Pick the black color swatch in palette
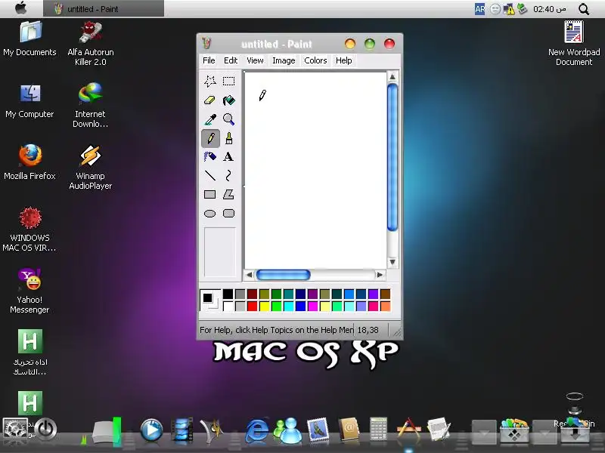This screenshot has width=605, height=453. pos(228,294)
